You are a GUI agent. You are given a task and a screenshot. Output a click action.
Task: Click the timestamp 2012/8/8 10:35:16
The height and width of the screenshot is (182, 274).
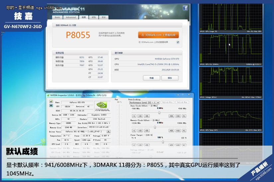pyautogui.click(x=170, y=70)
